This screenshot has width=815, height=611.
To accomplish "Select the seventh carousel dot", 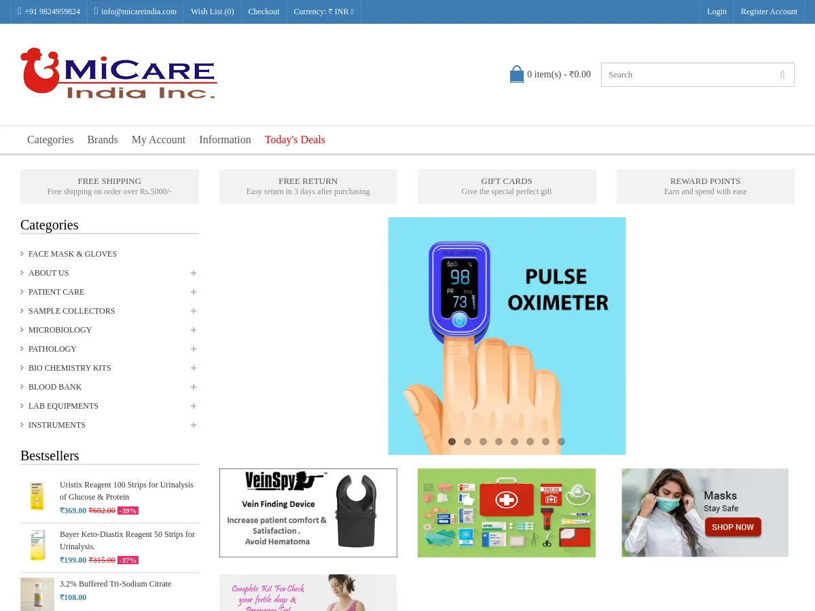I will [546, 441].
